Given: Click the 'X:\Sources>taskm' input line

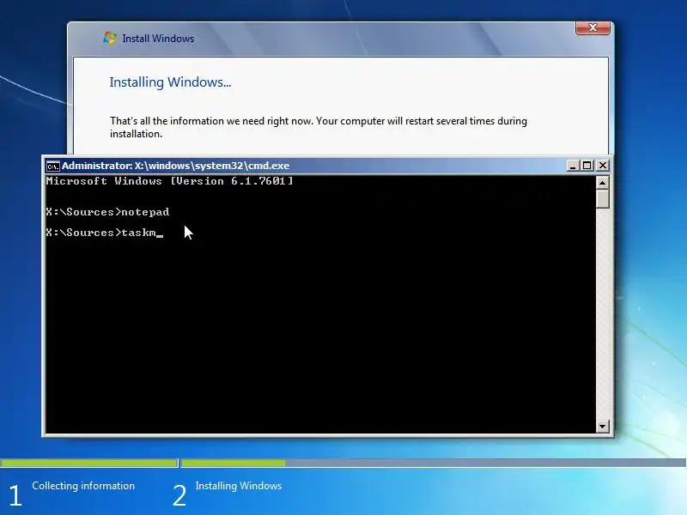Looking at the screenshot, I should click(104, 233).
